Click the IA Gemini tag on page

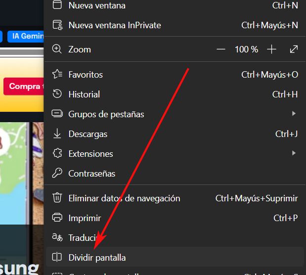pos(26,36)
